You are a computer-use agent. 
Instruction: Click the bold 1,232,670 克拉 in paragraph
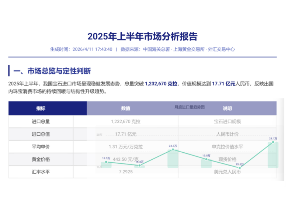tap(161, 84)
